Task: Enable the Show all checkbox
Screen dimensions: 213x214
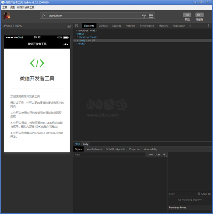Action: tap(199, 194)
